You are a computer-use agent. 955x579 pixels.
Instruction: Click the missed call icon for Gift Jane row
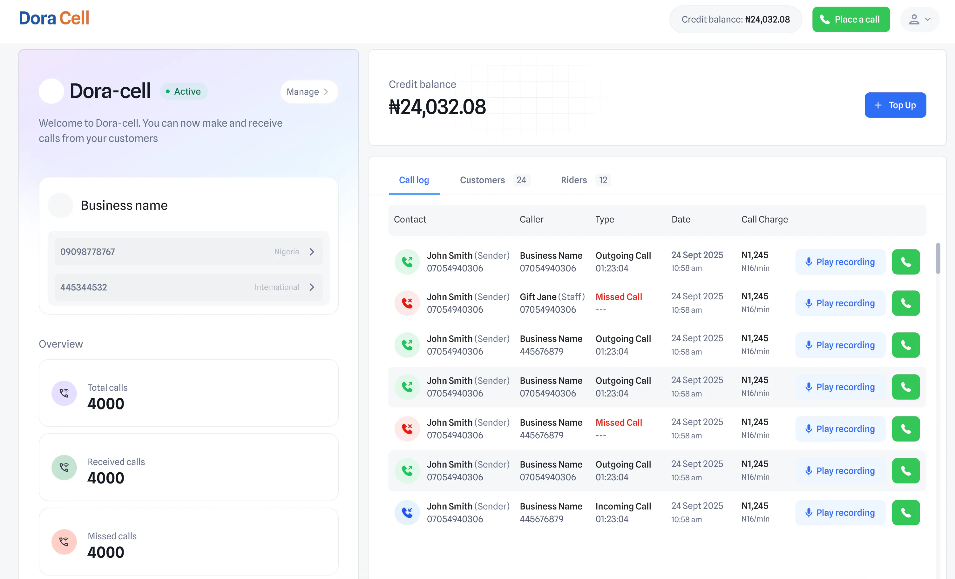407,303
